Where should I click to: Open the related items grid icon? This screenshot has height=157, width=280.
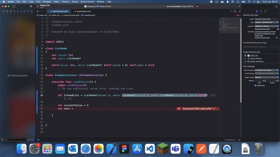click(38, 11)
